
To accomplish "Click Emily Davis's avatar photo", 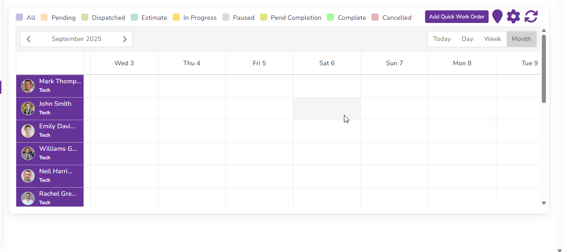I will pos(28,131).
